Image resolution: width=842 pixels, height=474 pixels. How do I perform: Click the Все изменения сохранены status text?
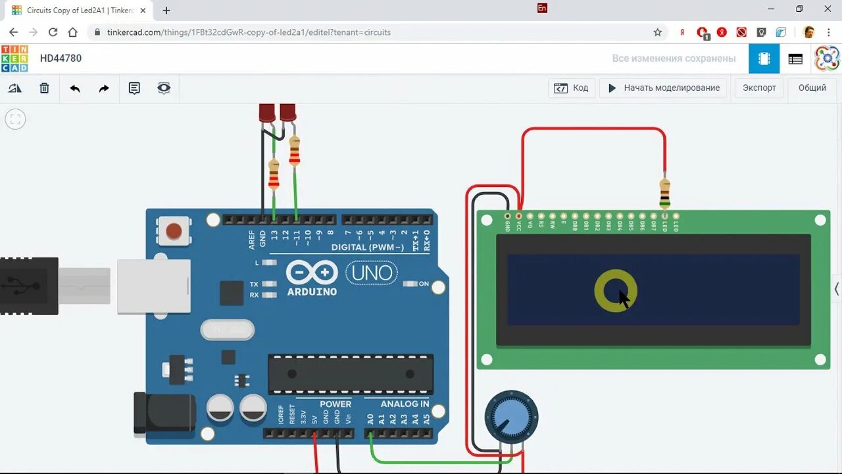point(674,59)
